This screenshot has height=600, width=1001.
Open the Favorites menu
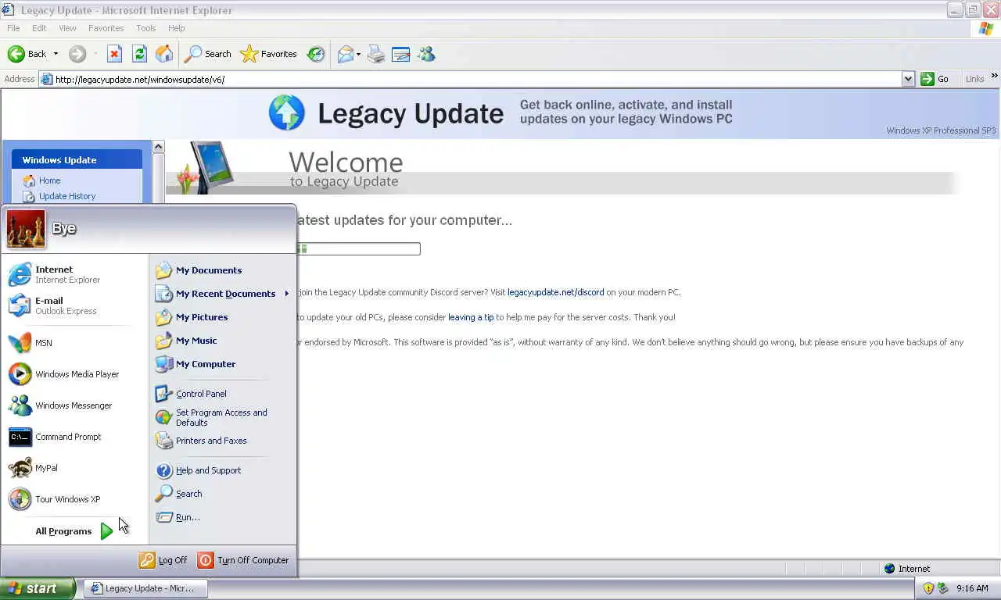point(106,28)
